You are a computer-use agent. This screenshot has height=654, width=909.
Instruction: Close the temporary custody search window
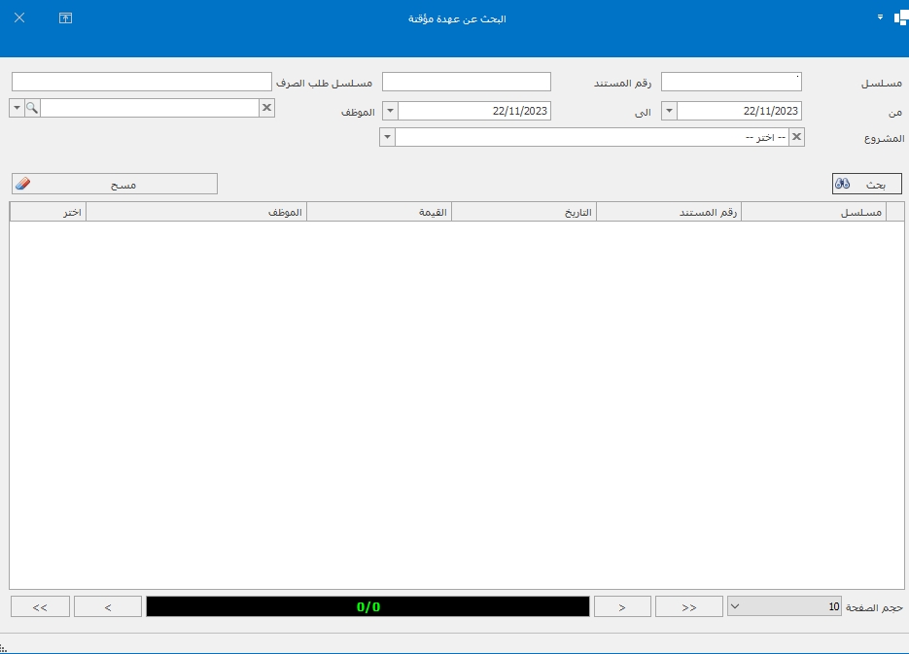[x=20, y=18]
